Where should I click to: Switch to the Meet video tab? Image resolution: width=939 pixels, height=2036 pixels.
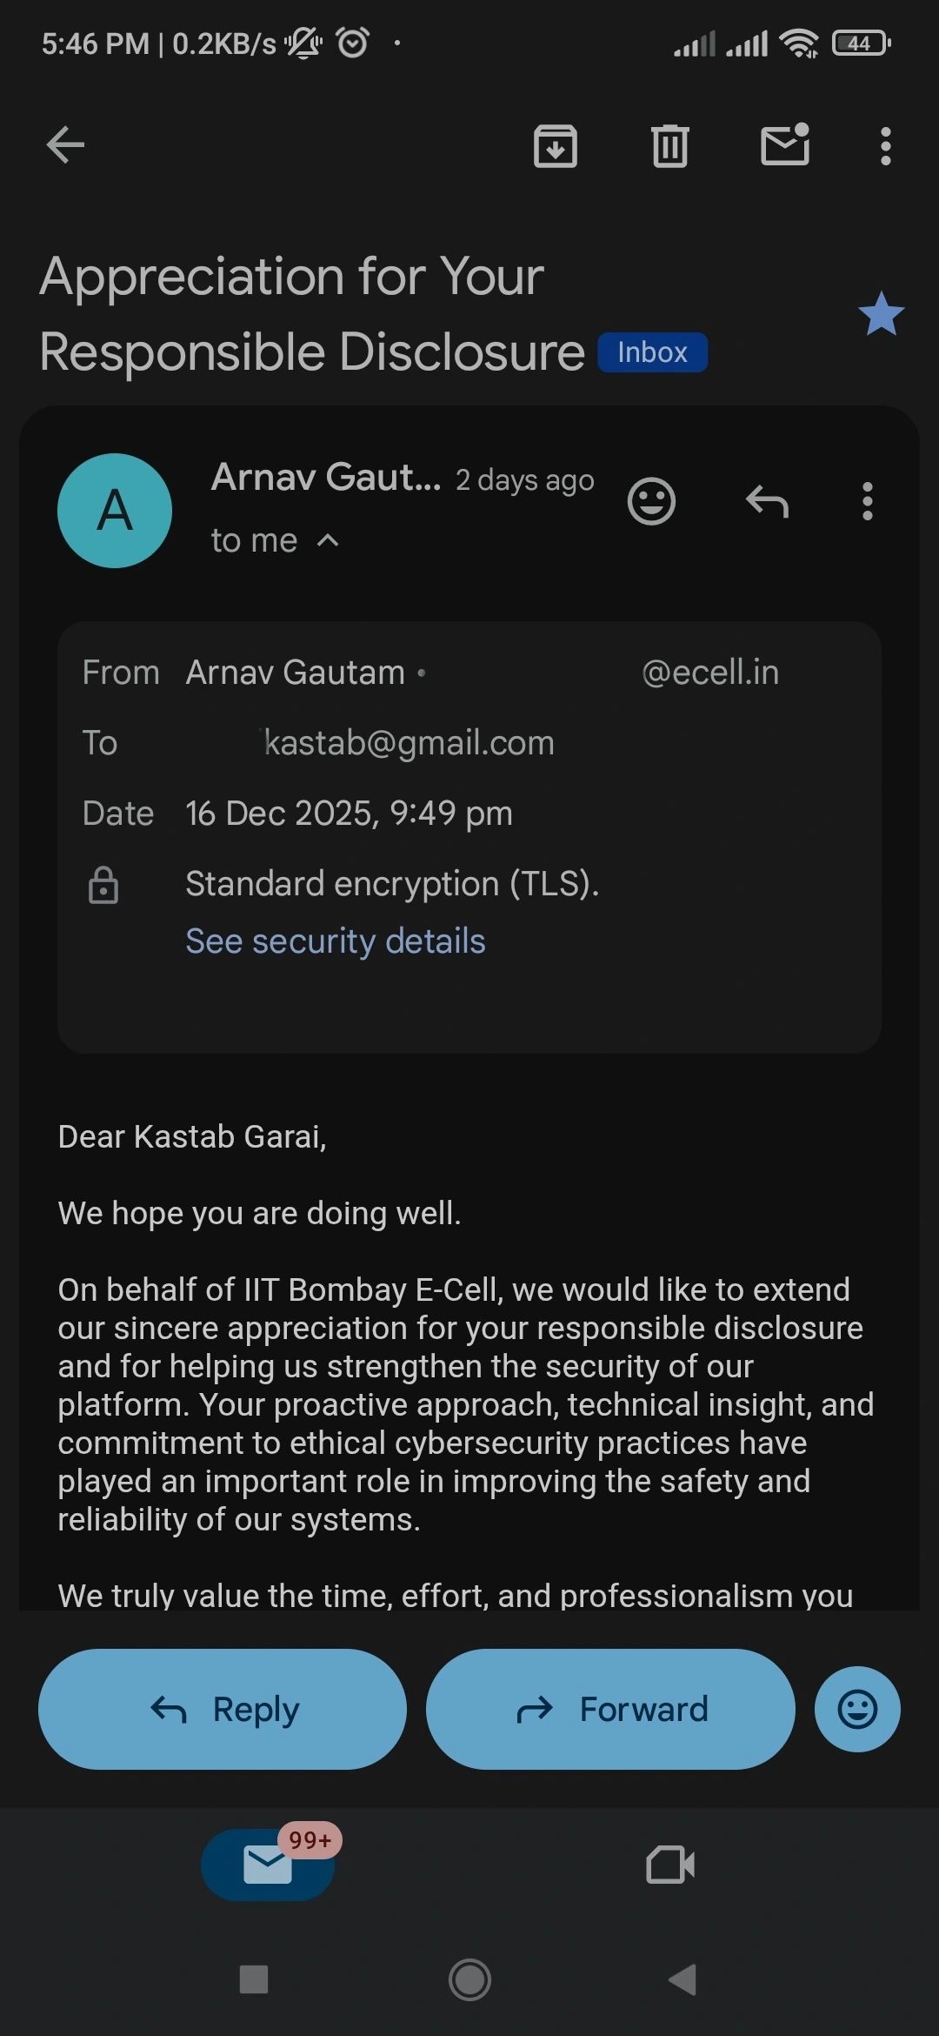click(670, 1865)
